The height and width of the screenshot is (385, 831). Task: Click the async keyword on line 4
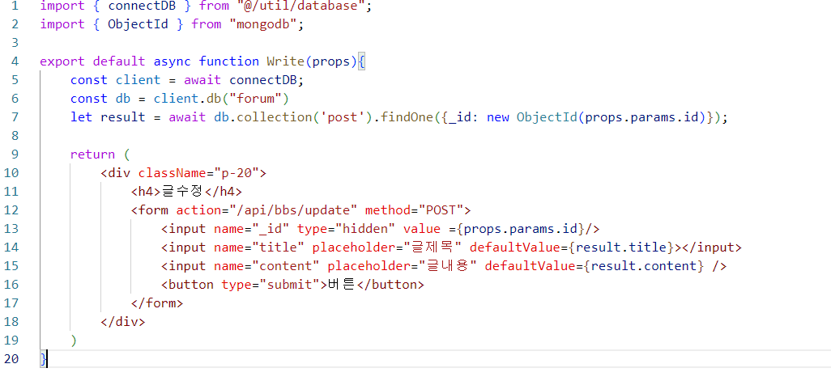click(x=173, y=61)
